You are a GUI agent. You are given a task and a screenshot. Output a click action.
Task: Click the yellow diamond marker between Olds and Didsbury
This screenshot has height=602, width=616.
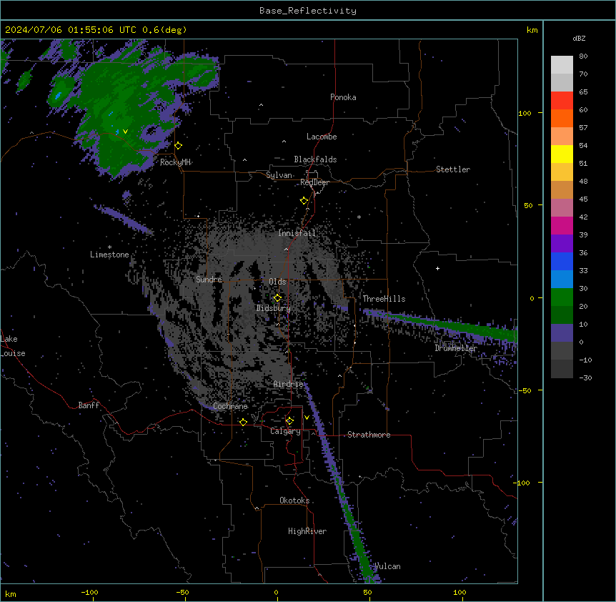pyautogui.click(x=277, y=298)
